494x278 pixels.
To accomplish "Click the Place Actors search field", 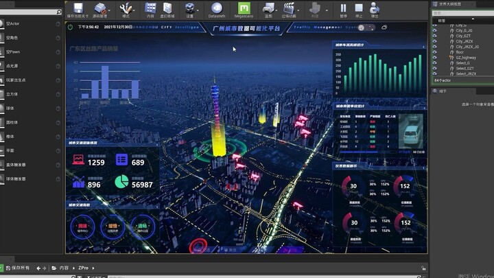I will [31, 12].
